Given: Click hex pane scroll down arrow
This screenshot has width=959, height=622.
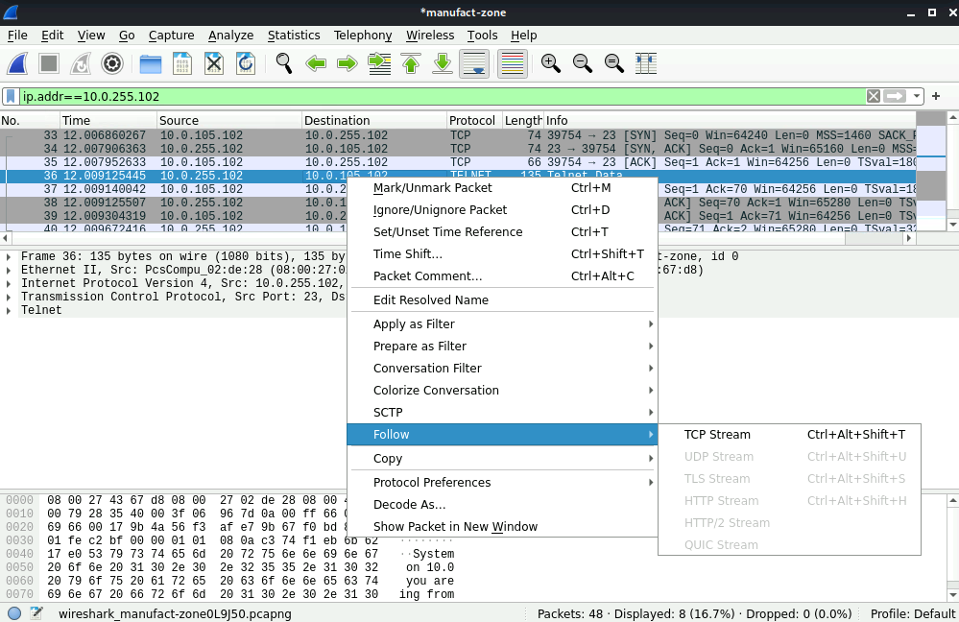Looking at the screenshot, I should [952, 594].
